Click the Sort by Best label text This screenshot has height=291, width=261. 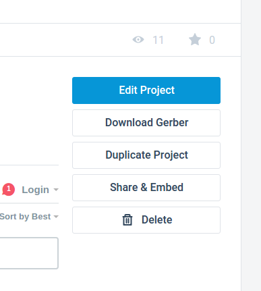point(25,217)
